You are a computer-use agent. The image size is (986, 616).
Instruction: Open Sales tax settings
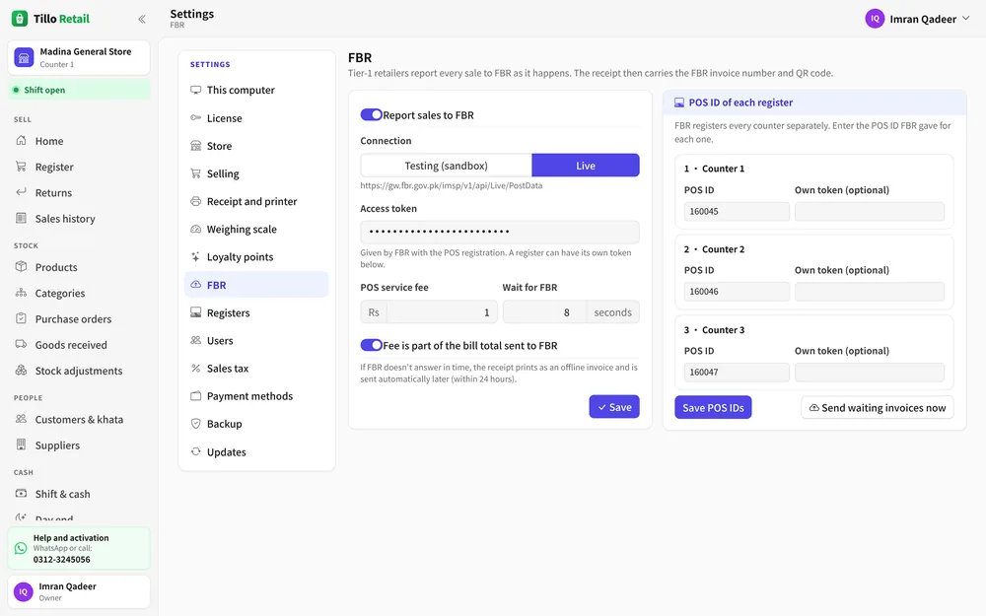click(x=256, y=369)
